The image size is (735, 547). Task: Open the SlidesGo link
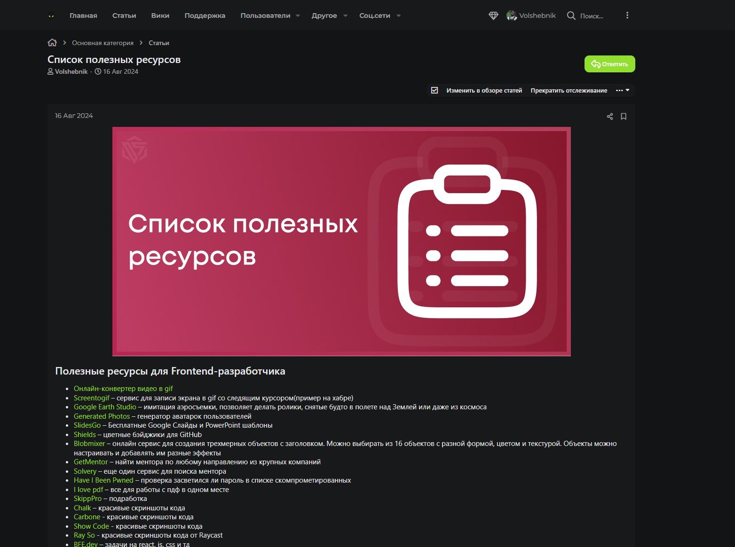pyautogui.click(x=87, y=425)
